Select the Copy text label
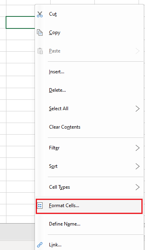This screenshot has height=250, width=145. (55, 32)
